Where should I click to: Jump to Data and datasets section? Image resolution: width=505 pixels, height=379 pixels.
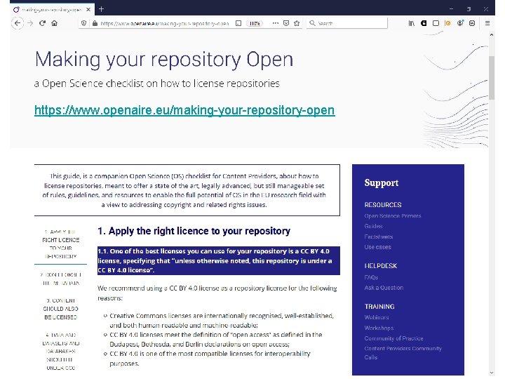(60, 352)
